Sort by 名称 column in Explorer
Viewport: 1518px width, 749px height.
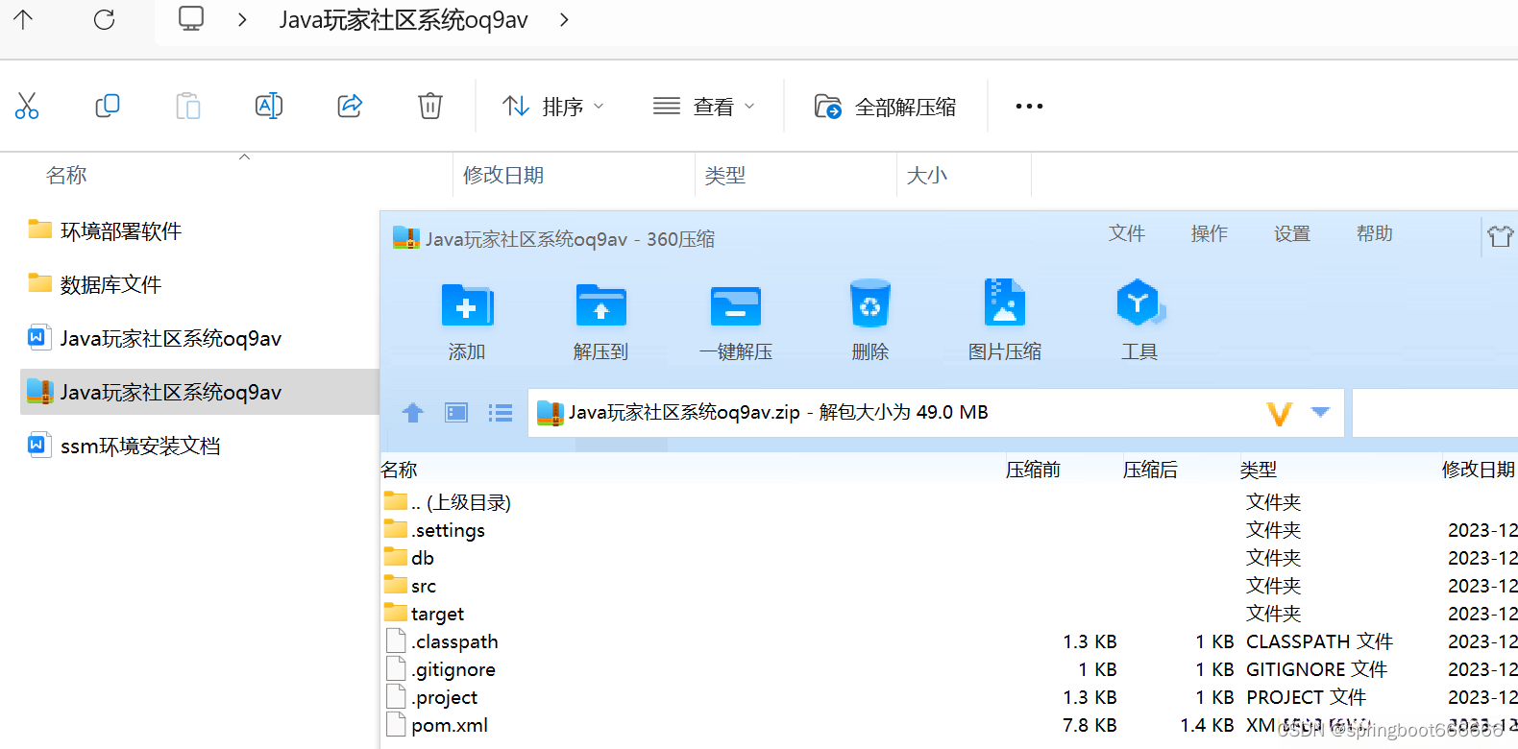click(66, 175)
